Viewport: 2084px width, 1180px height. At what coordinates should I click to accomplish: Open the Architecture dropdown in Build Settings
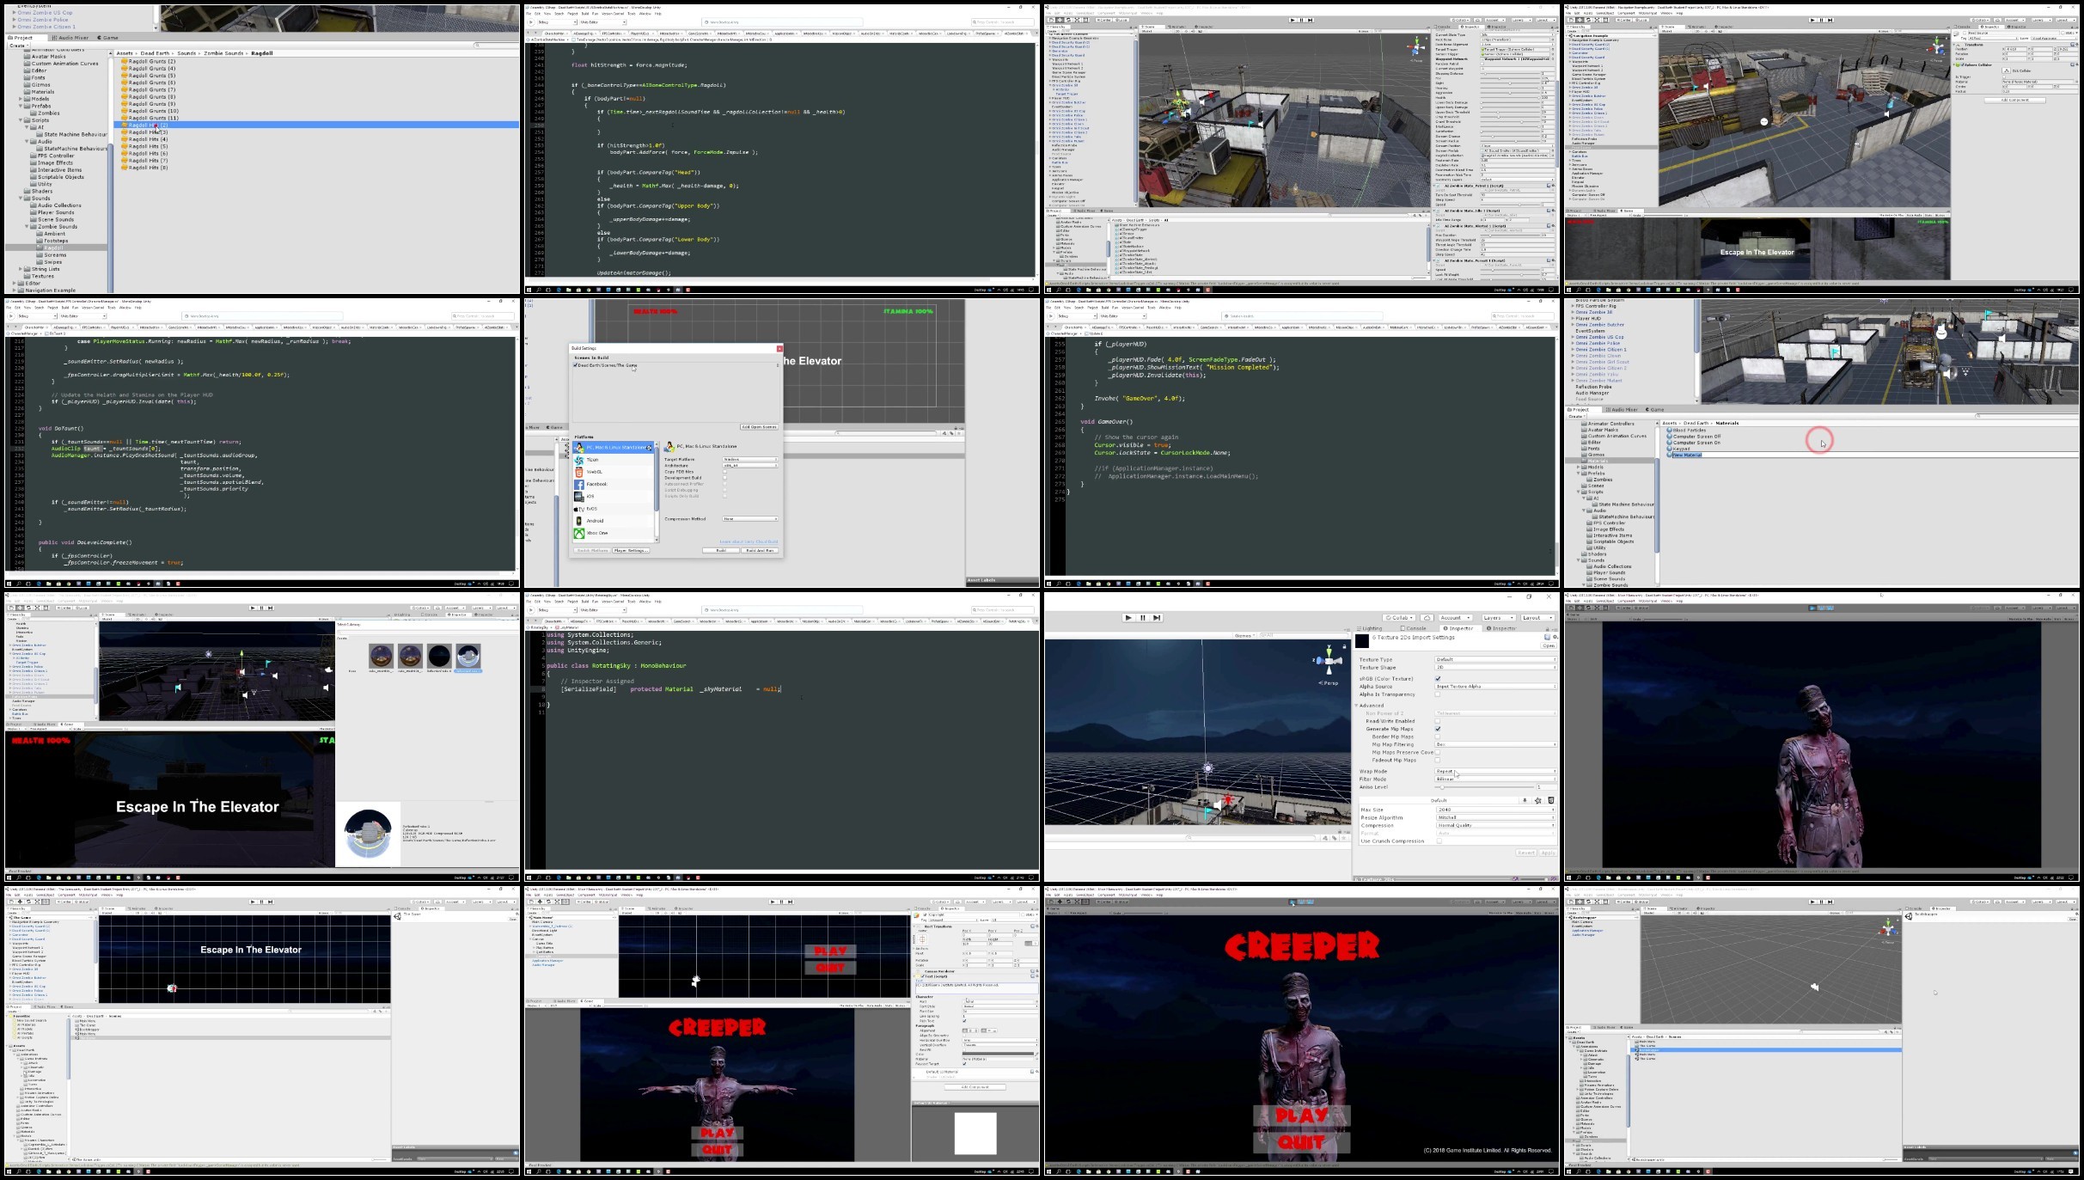click(750, 466)
